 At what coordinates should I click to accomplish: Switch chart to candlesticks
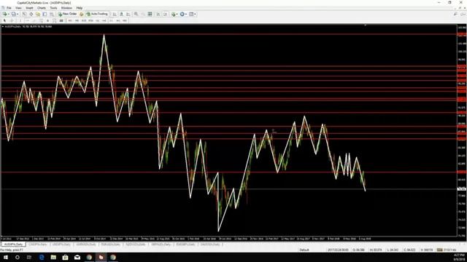click(121, 14)
